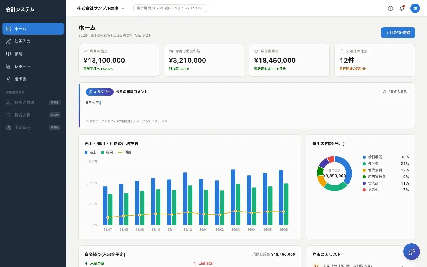The height and width of the screenshot is (267, 427).
Task: Click the 12件 unprocessed entries value
Action: click(x=347, y=61)
